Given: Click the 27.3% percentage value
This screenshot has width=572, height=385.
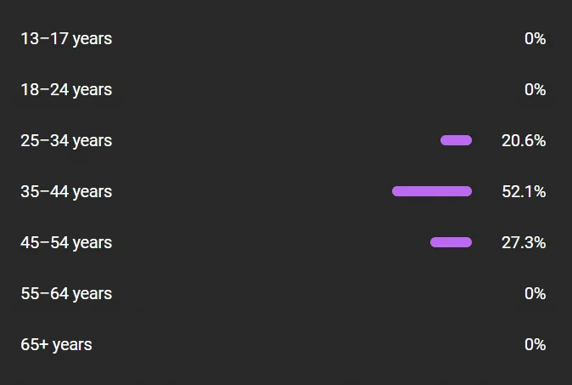Looking at the screenshot, I should point(524,242).
